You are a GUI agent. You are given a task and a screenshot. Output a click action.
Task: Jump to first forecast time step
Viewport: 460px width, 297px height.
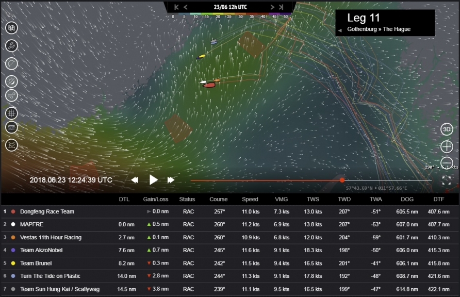[176, 7]
